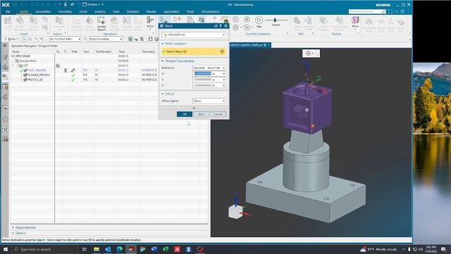Screen dimensions: 451x254
Task: Click the Verify Report icon in the ribbon
Action: coord(101,23)
